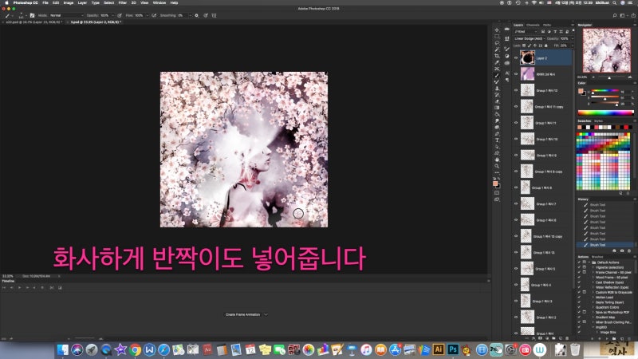Viewport: 638px width, 359px height.
Task: Open the brush Opacity dropdown arrow
Action: coord(112,15)
